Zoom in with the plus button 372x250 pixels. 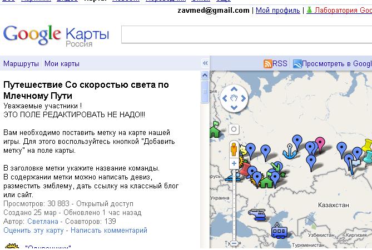[x=234, y=163]
